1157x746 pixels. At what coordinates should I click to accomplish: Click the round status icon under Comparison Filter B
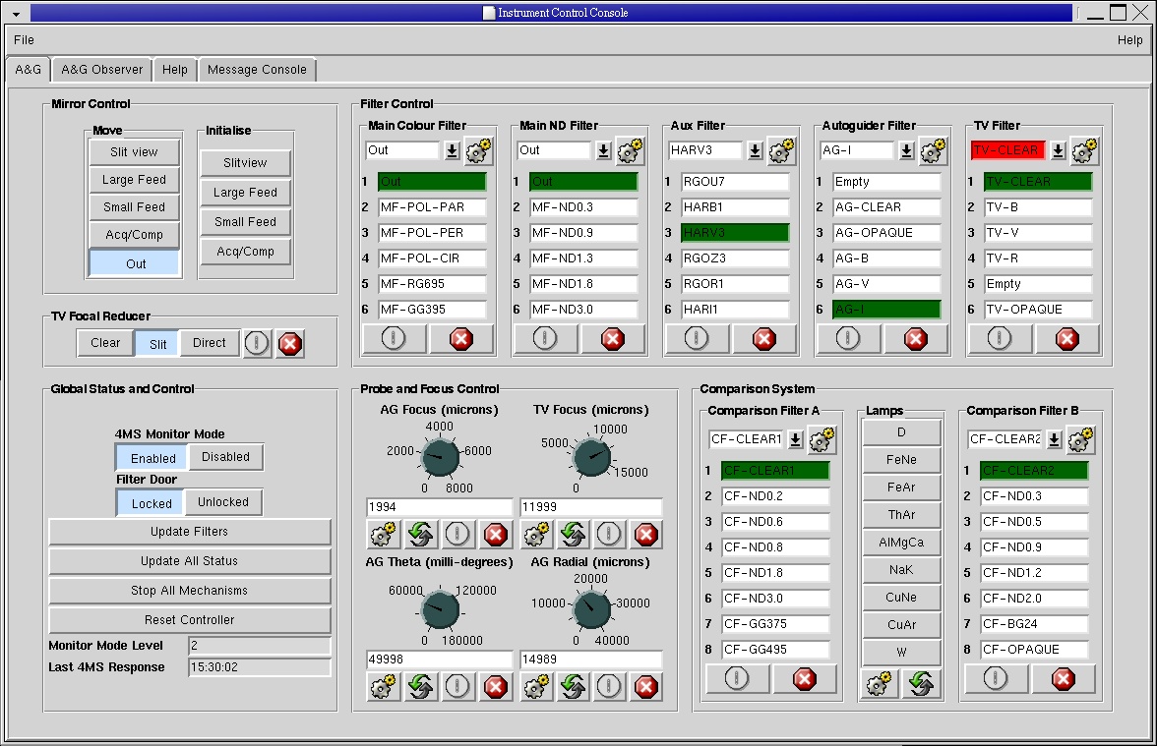coord(996,679)
